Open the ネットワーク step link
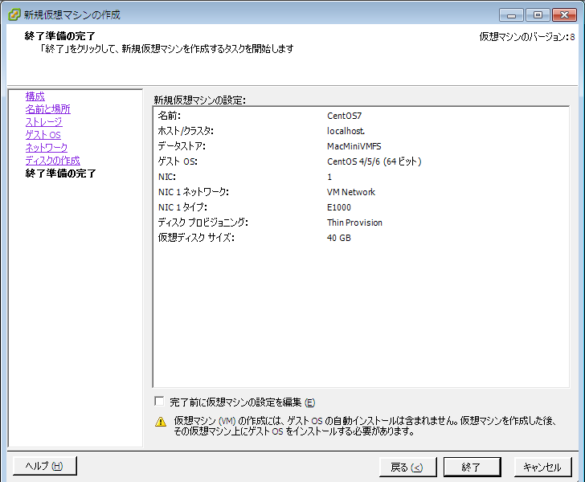Viewport: 585px width, 482px height. coord(47,147)
